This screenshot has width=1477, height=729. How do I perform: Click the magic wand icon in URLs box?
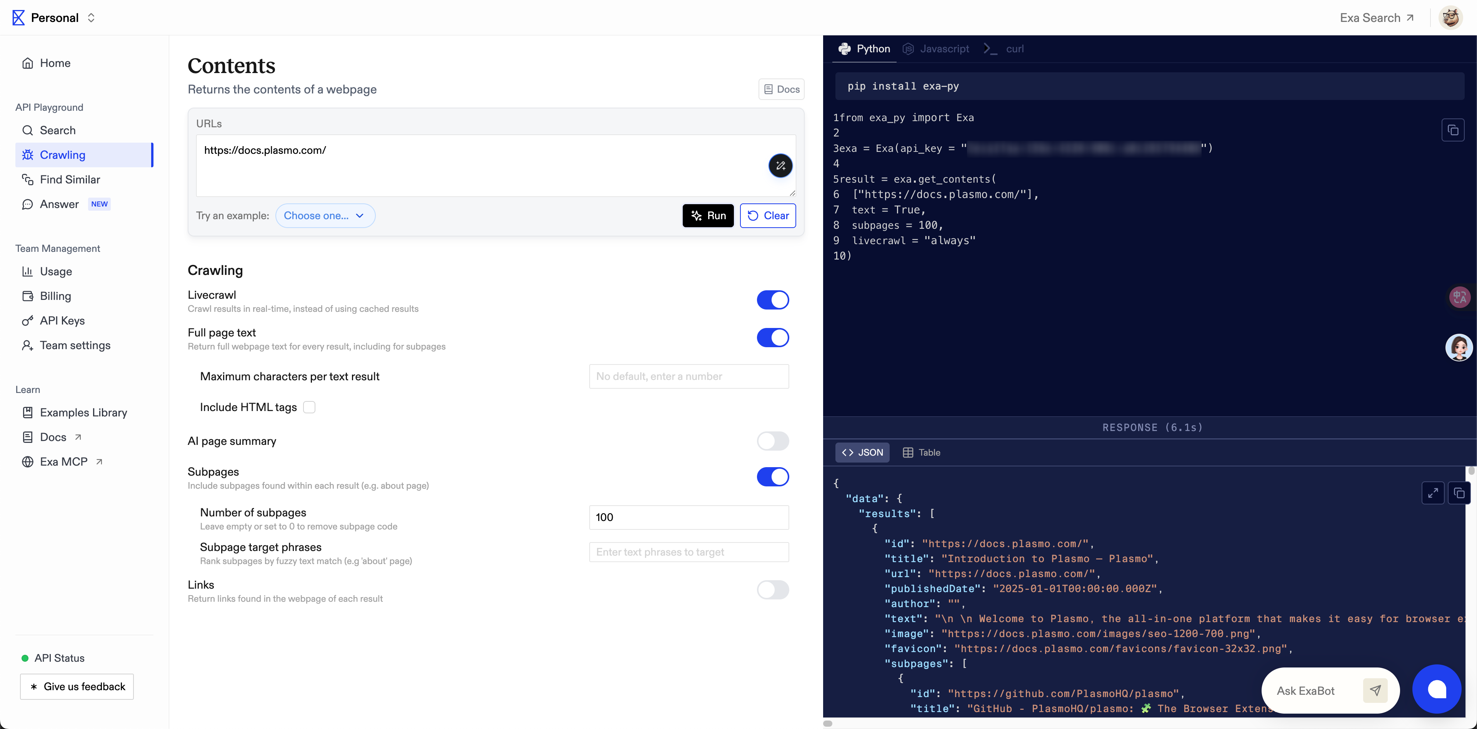coord(780,166)
